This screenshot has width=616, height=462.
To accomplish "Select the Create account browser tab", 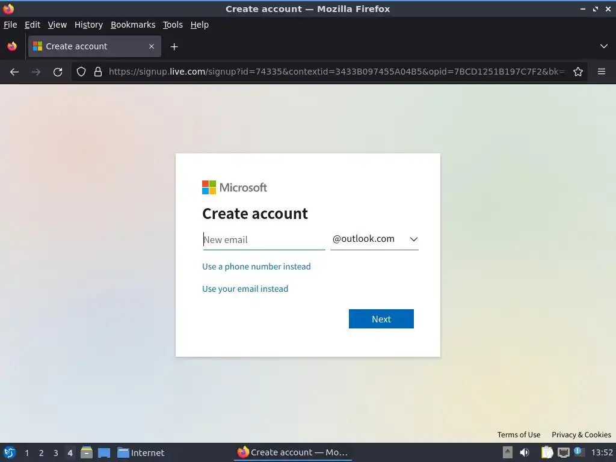I will tap(94, 46).
